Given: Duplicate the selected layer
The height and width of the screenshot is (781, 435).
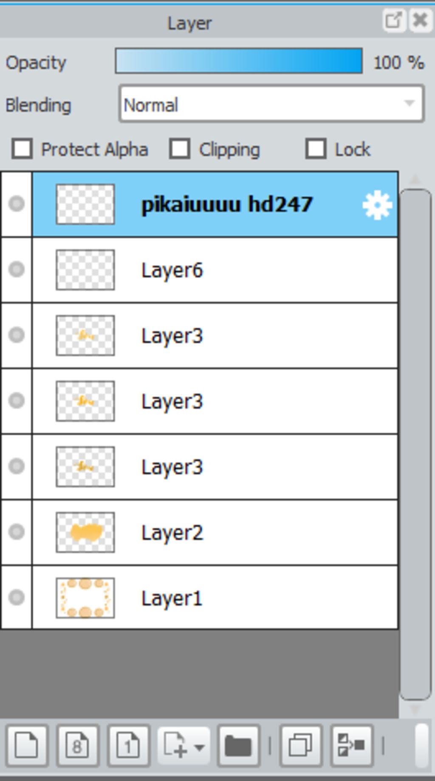Looking at the screenshot, I should [301, 746].
